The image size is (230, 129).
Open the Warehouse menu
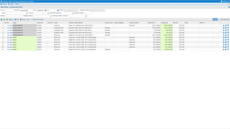[23, 1]
